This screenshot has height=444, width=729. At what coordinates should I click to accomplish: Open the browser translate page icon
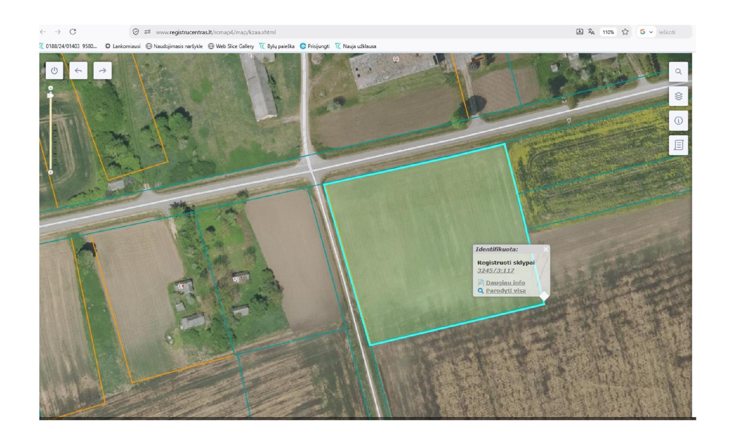[x=591, y=32]
